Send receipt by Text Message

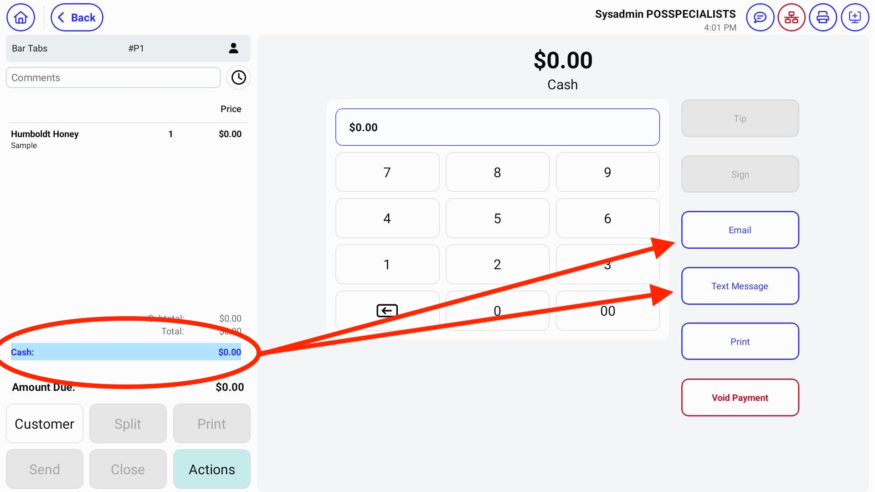point(740,286)
